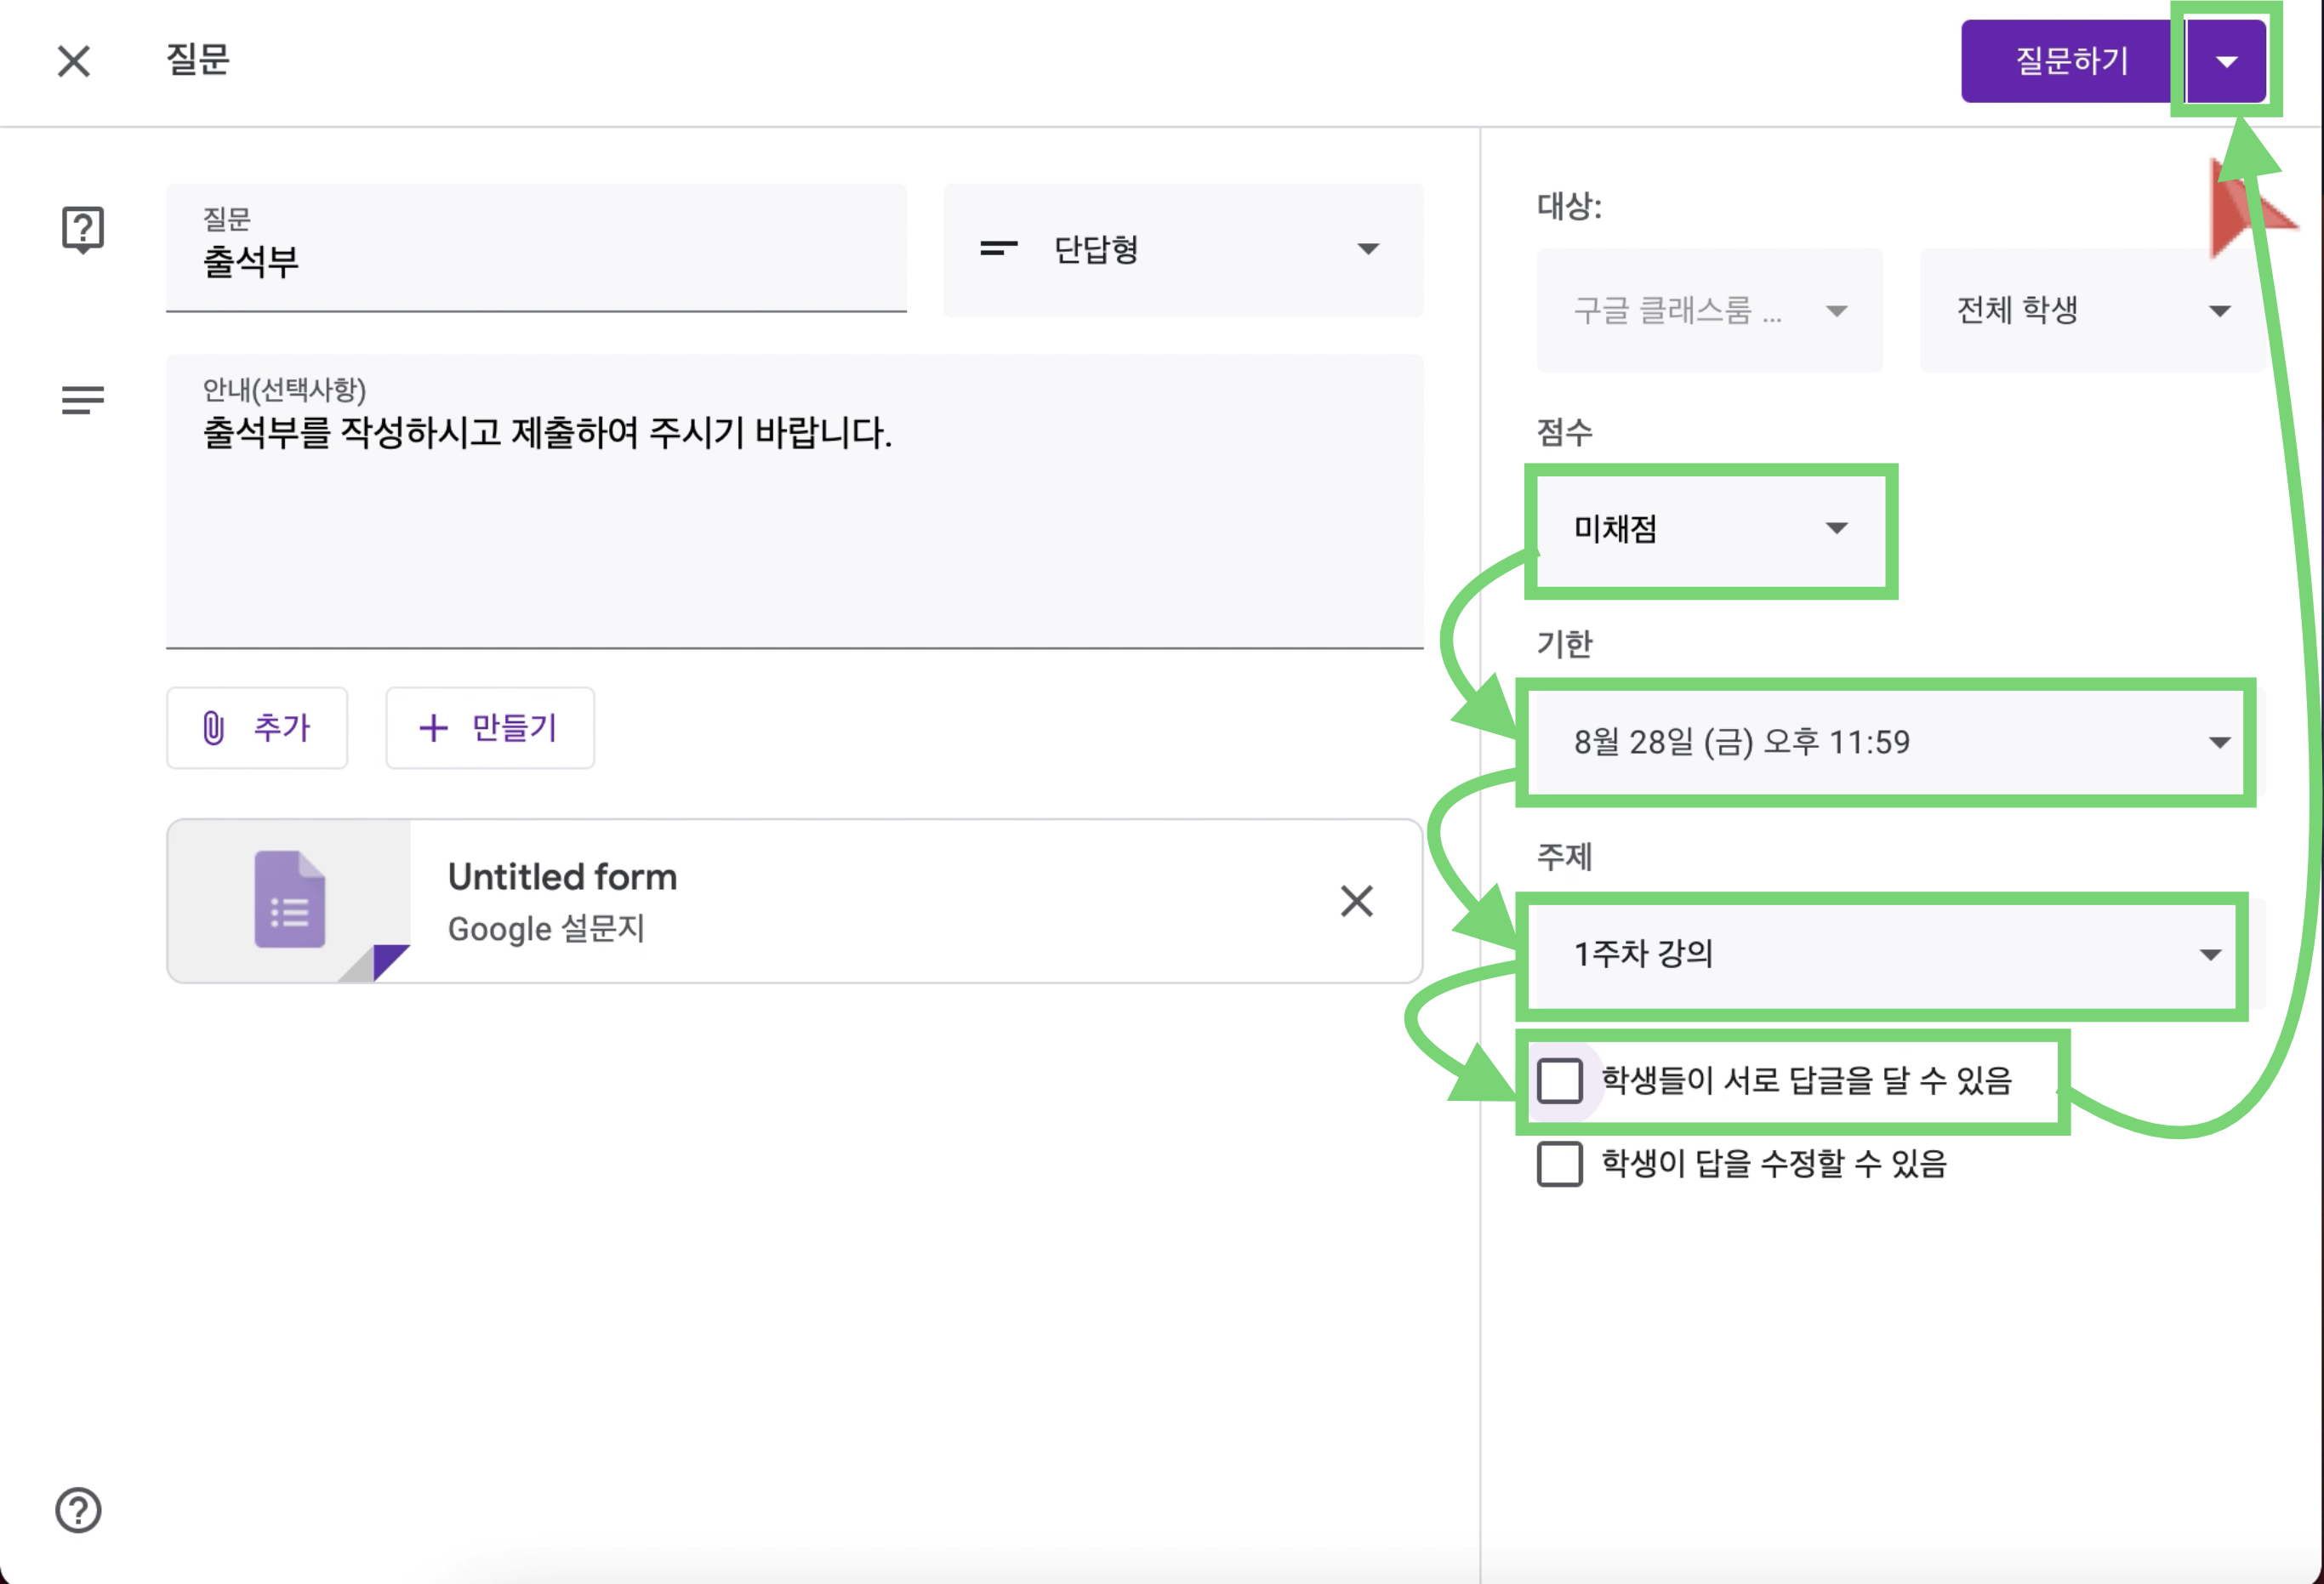Open help via bottom-left question mark icon
This screenshot has height=1584, width=2324.
tap(78, 1509)
